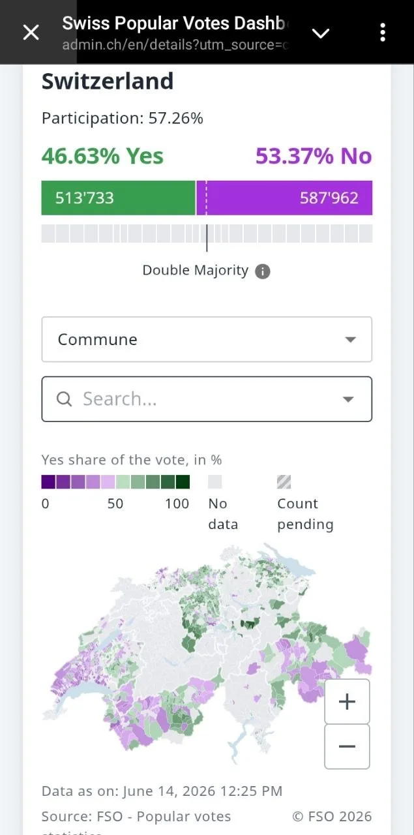Select the darkest green legend swatch
This screenshot has height=835, width=414.
coord(183,482)
